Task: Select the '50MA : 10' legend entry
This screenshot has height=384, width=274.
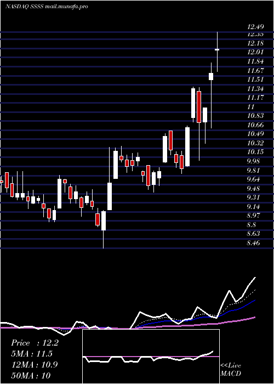Action: click(31, 375)
